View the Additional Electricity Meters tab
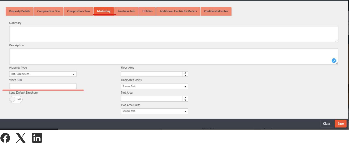 tap(178, 11)
